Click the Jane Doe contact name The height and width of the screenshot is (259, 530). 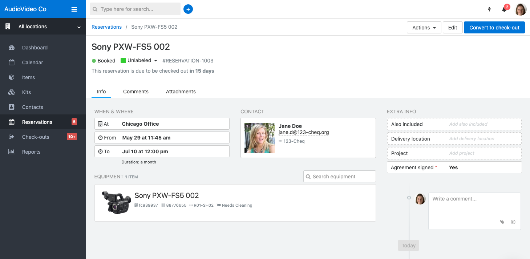(290, 126)
